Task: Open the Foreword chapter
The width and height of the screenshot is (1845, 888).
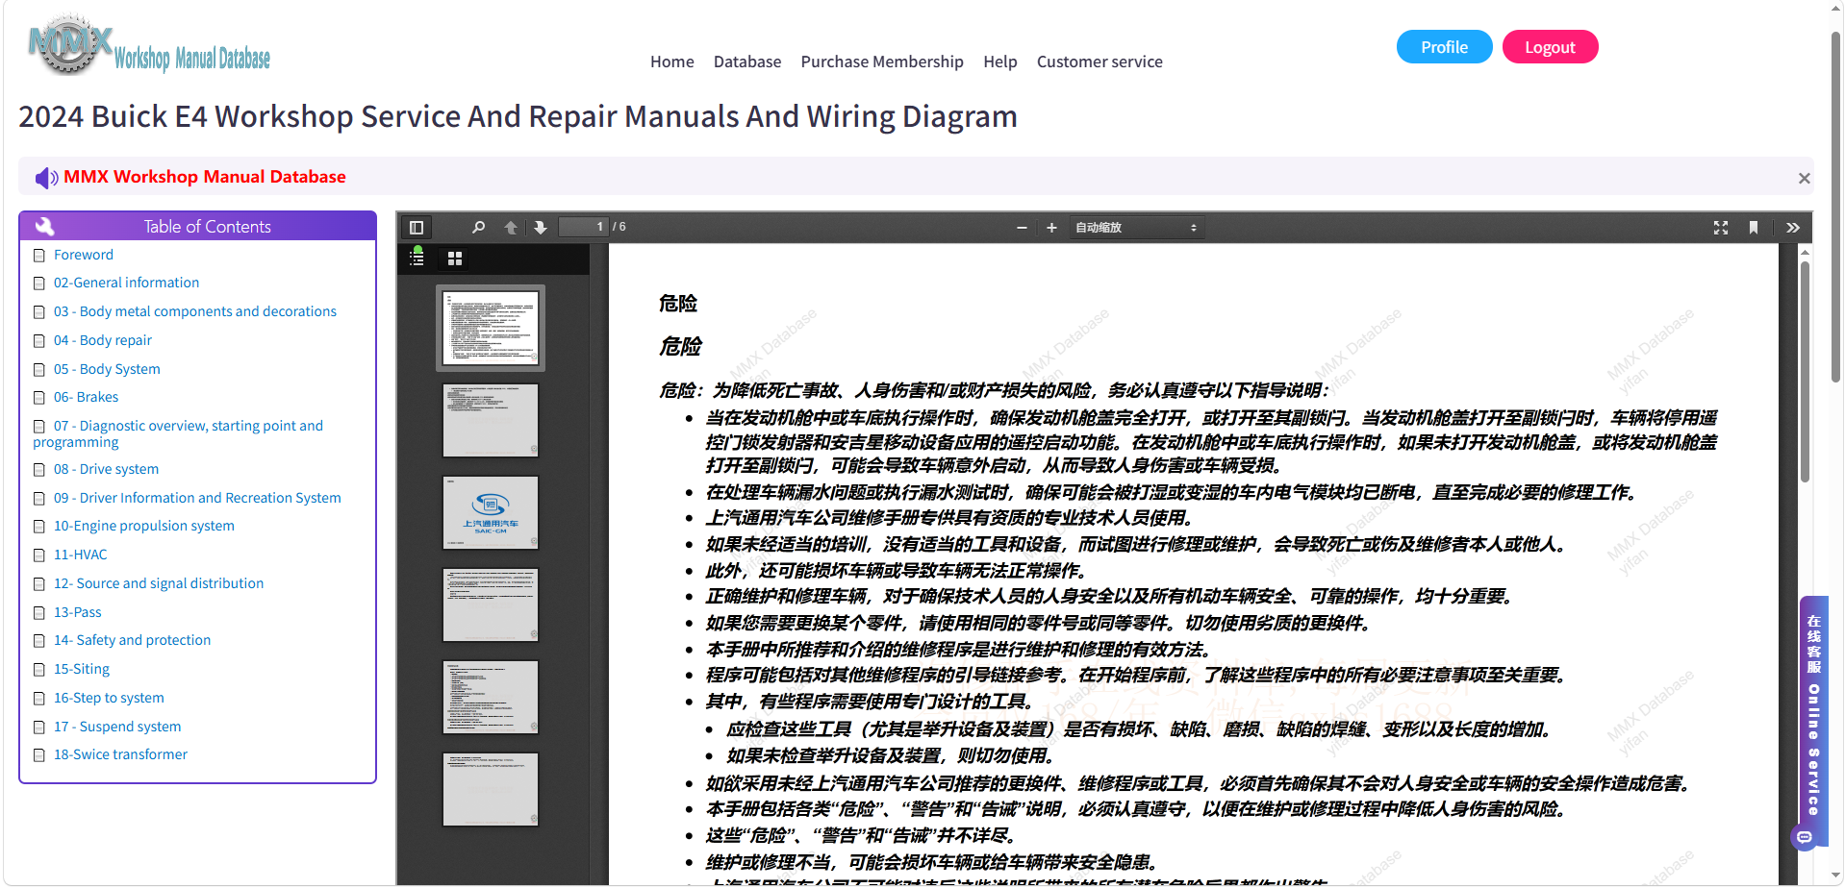Action: pos(84,255)
